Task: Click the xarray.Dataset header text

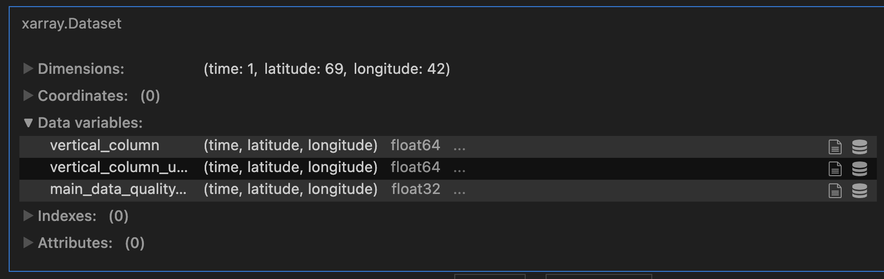Action: 71,24
